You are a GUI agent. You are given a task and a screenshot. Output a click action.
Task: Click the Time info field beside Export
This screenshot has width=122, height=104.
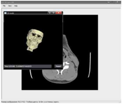click(28, 66)
